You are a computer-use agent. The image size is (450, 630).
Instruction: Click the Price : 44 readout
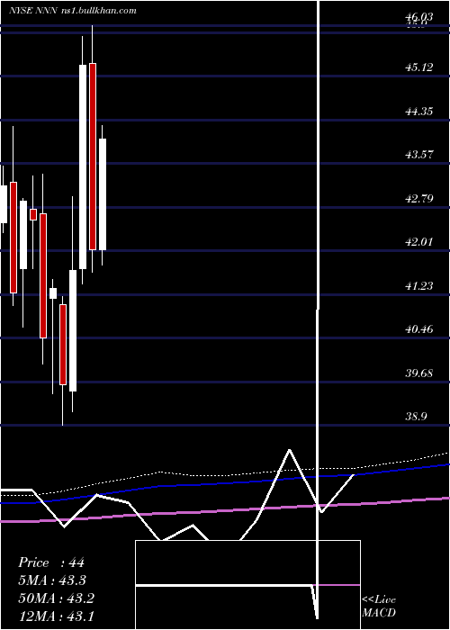tap(51, 562)
